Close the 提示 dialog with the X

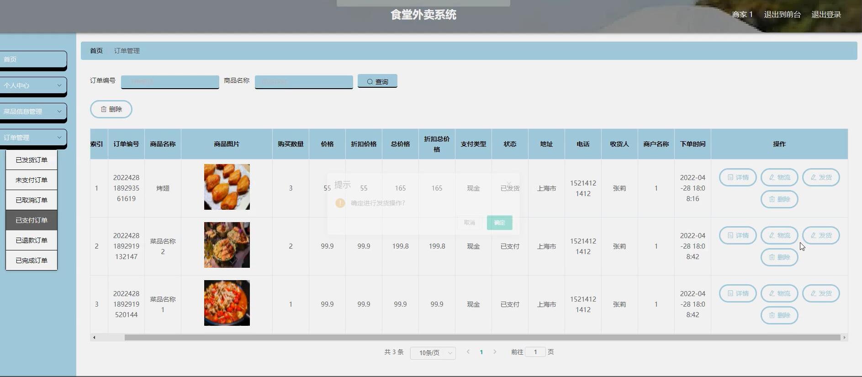pos(508,184)
